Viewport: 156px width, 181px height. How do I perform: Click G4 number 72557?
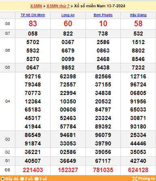tap(68, 84)
